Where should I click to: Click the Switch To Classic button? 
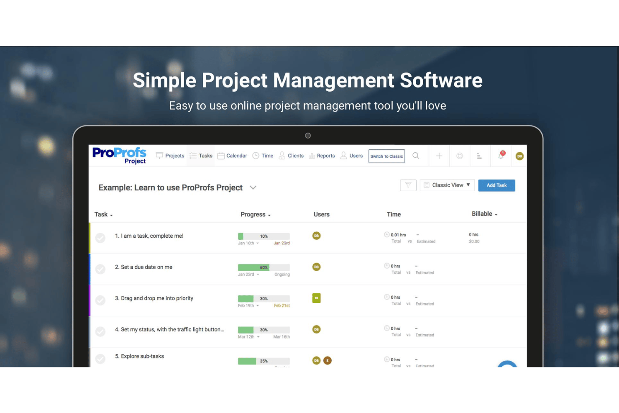point(386,156)
